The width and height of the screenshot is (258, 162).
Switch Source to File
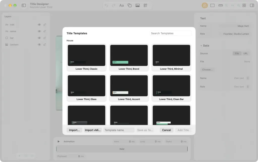[237, 53]
